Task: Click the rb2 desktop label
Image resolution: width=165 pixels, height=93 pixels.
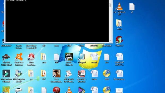Action: pyautogui.click(x=44, y=46)
